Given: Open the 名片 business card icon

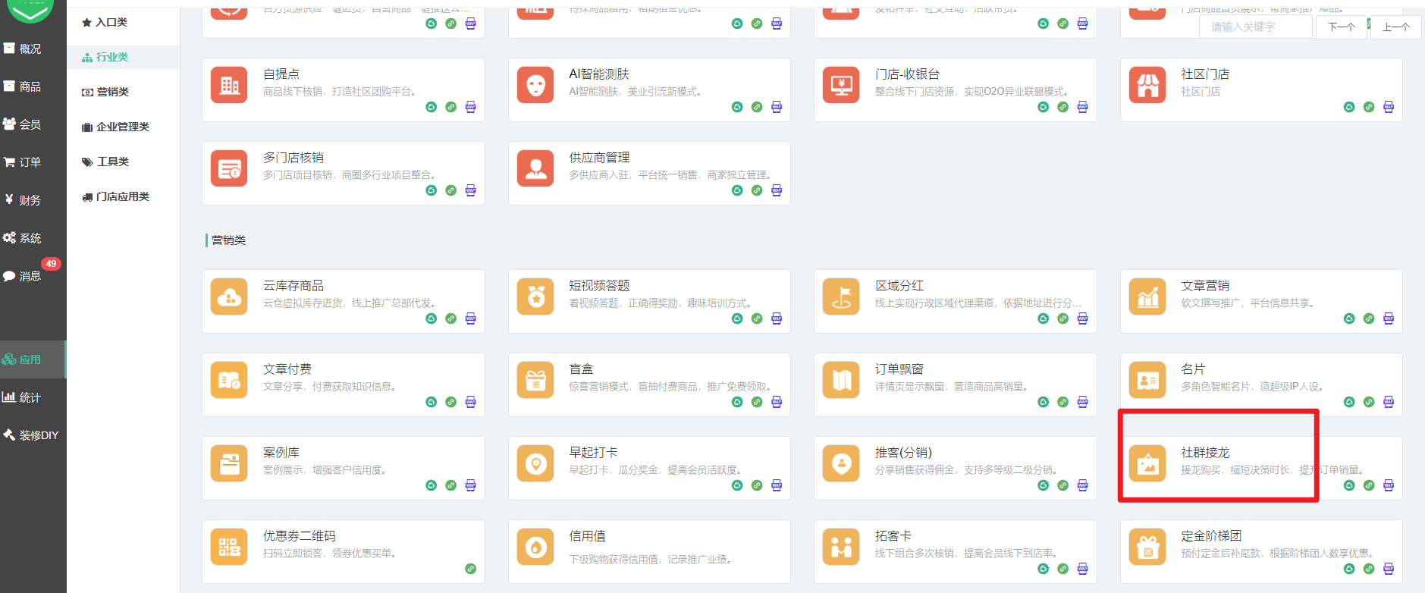Looking at the screenshot, I should click(x=1147, y=380).
